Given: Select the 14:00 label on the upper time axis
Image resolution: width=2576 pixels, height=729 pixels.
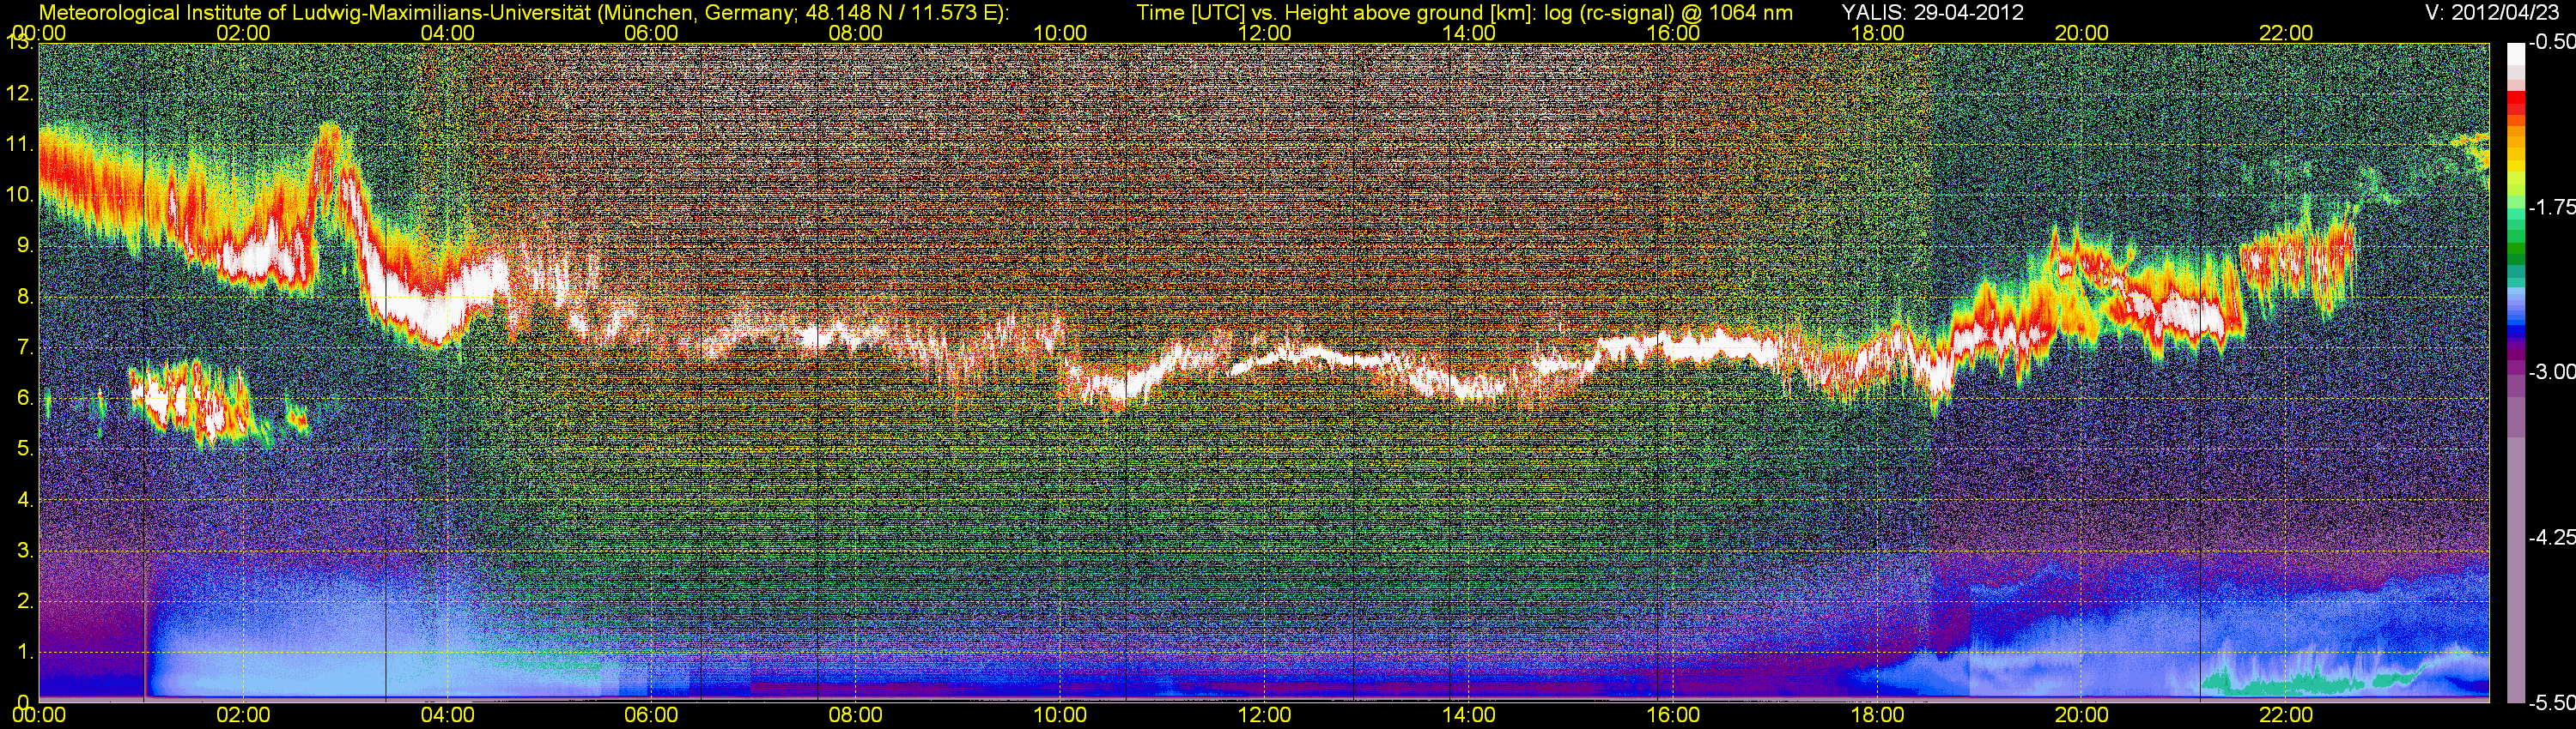Looking at the screenshot, I should [1470, 33].
